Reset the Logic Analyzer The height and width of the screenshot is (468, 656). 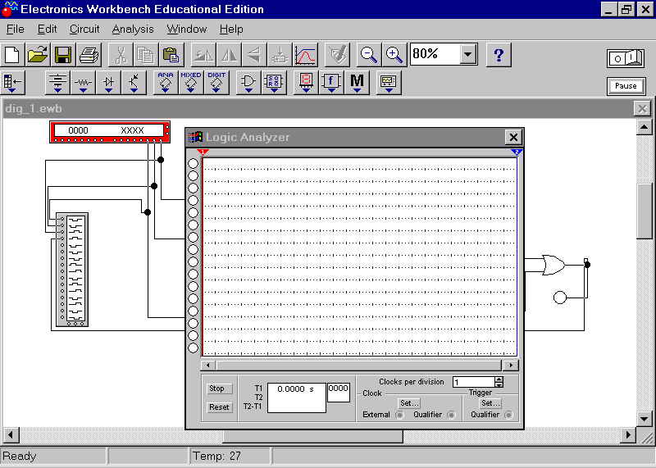(x=219, y=407)
